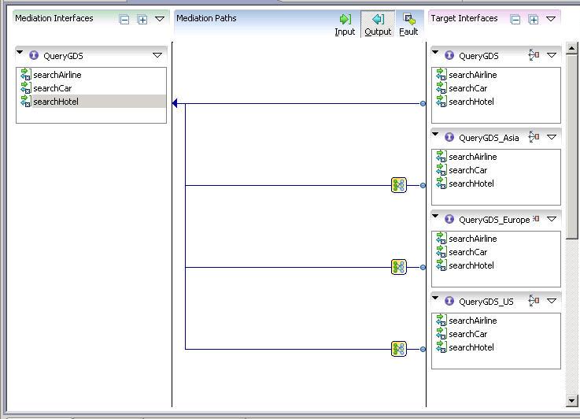Click QueryGDS_US reference wiring icon
The height and width of the screenshot is (419, 580).
click(534, 301)
